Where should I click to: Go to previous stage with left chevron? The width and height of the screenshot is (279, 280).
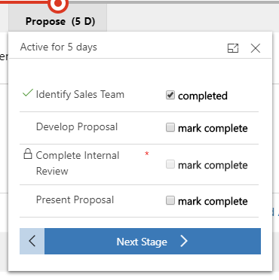[32, 241]
